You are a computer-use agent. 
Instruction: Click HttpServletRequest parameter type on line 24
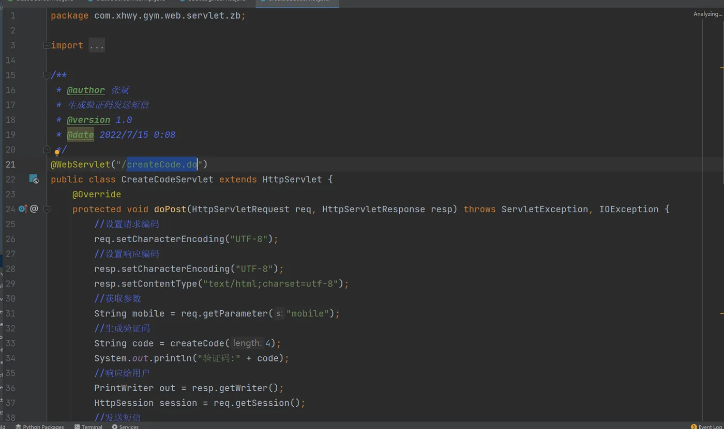tap(240, 210)
